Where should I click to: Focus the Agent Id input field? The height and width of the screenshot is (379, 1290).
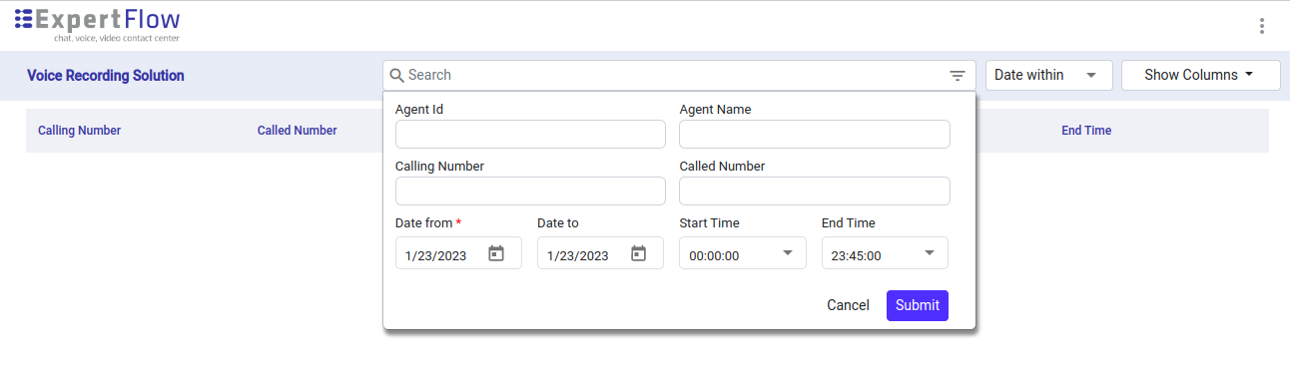530,135
